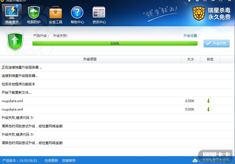Click the green shield upgrade icon

(x=15, y=41)
